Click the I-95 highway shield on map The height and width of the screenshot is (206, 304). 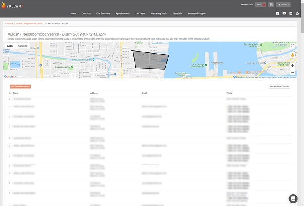41,66
